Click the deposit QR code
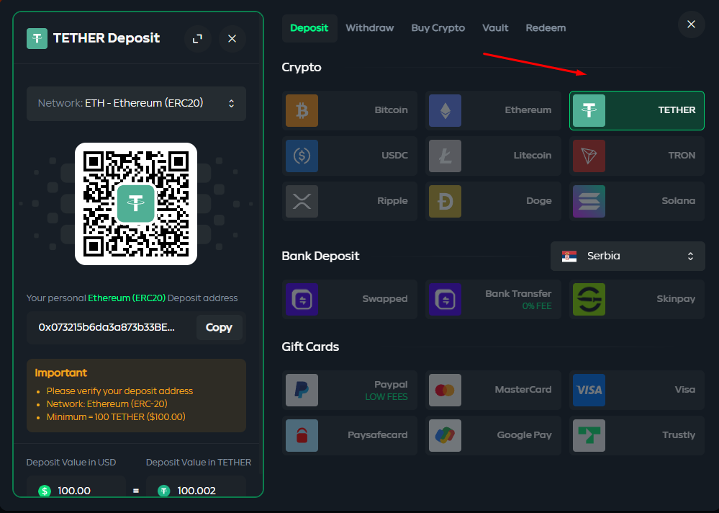This screenshot has width=719, height=513. [136, 204]
